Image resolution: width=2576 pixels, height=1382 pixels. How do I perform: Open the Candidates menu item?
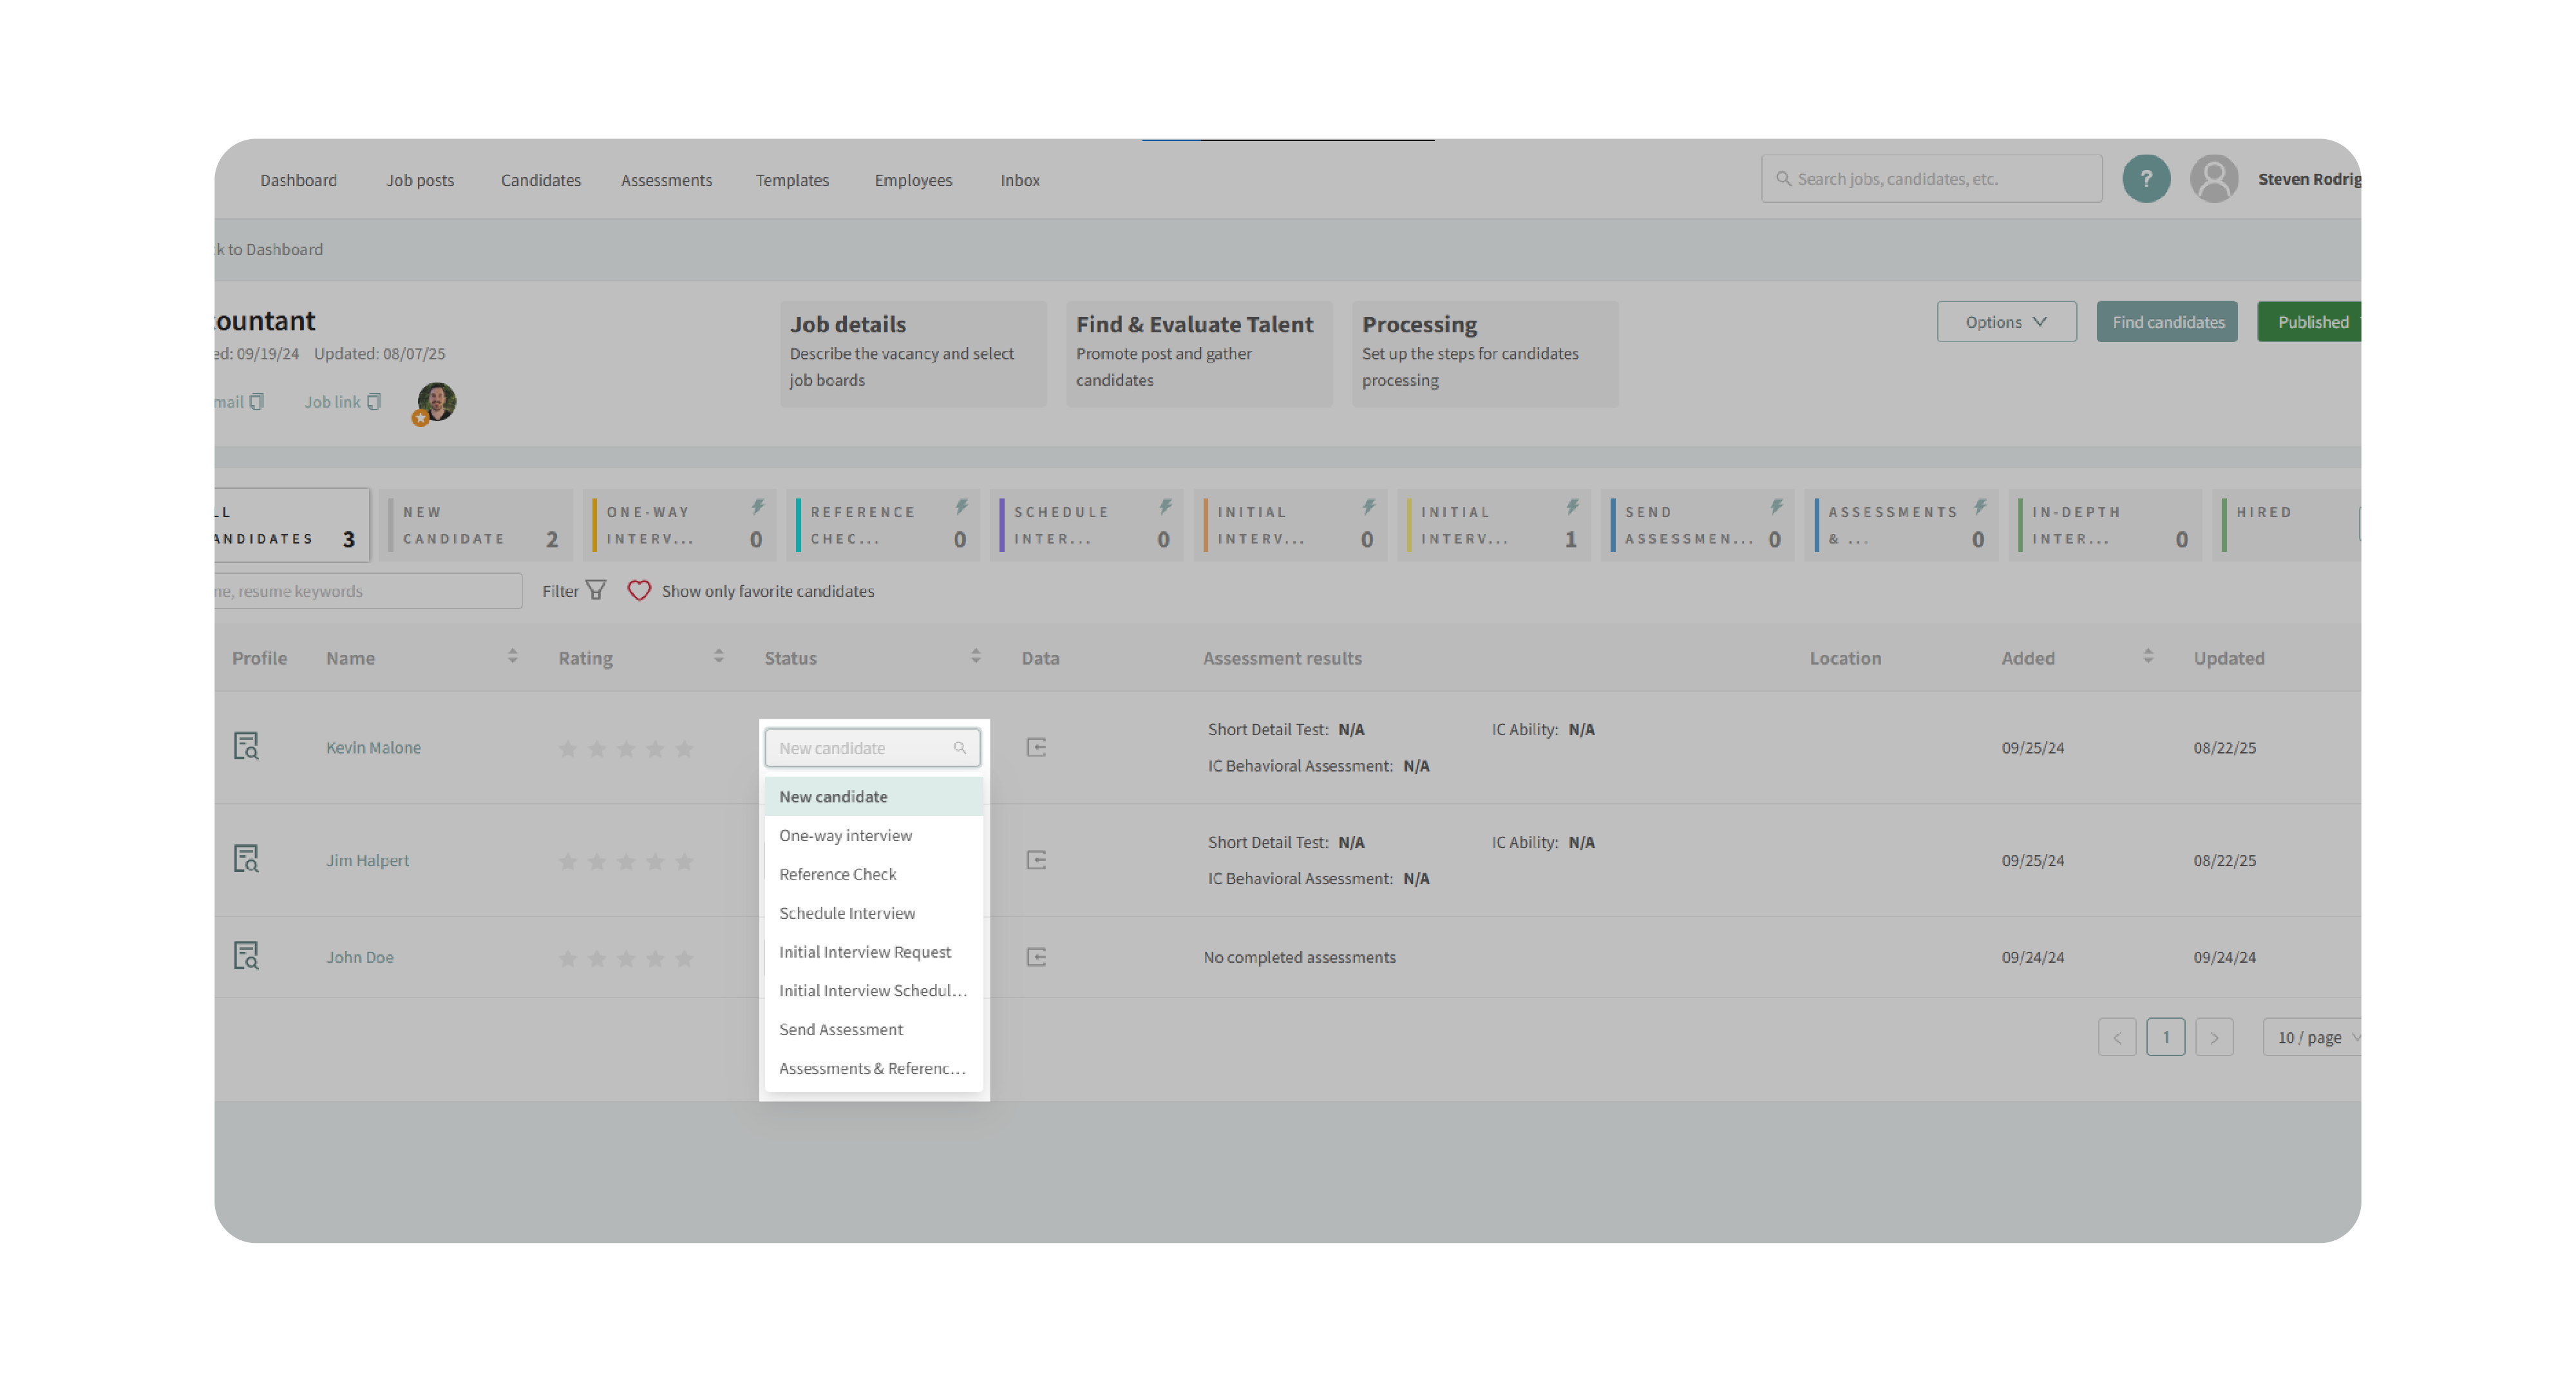(x=540, y=180)
